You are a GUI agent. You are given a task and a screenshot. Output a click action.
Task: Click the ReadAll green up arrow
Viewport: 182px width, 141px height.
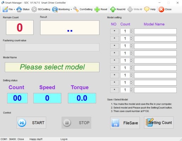[113, 10]
